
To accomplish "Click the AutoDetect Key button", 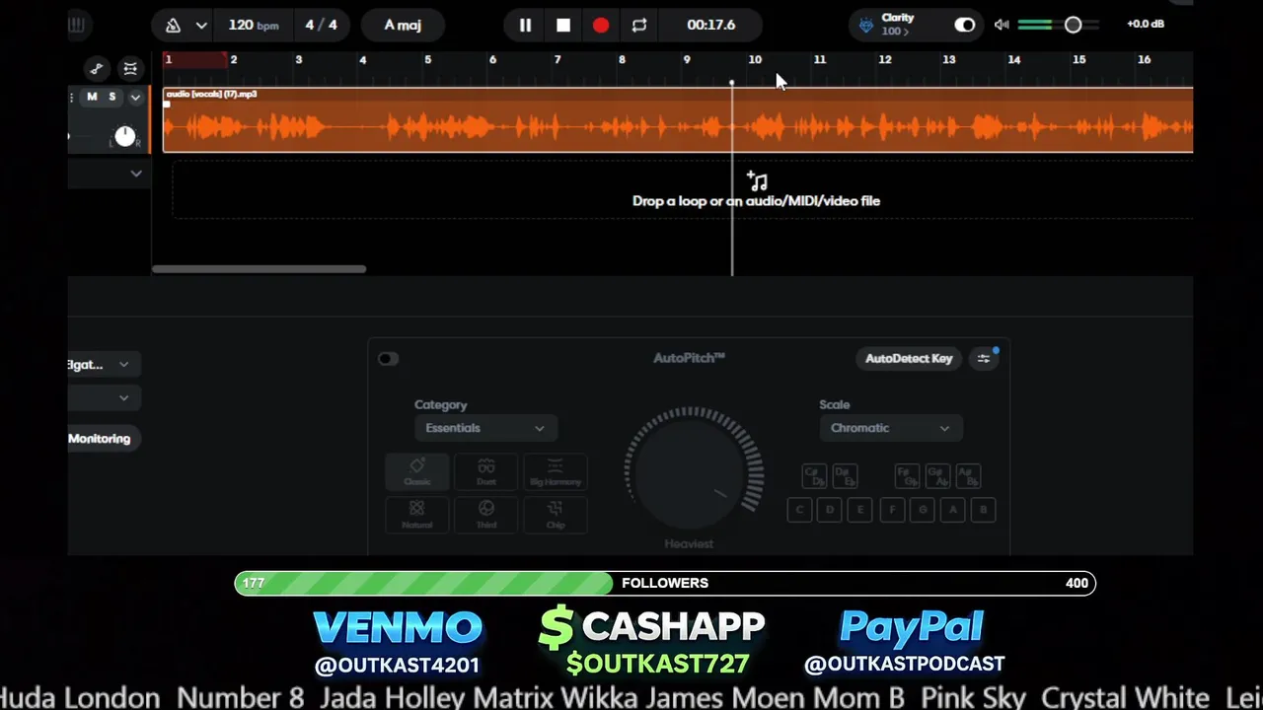I will coord(909,359).
